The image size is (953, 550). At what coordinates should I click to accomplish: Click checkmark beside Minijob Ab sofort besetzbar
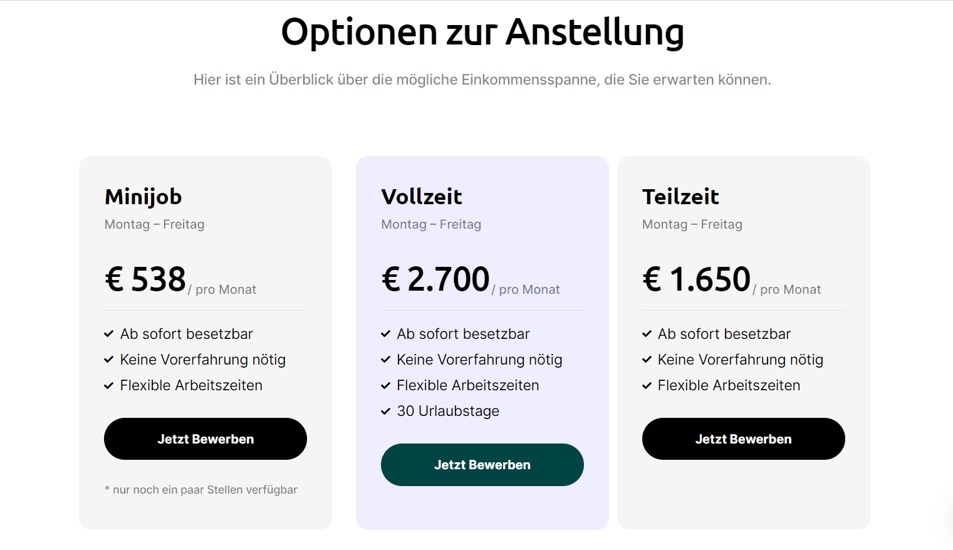point(109,334)
